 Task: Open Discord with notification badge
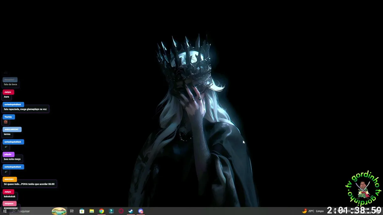point(141,211)
